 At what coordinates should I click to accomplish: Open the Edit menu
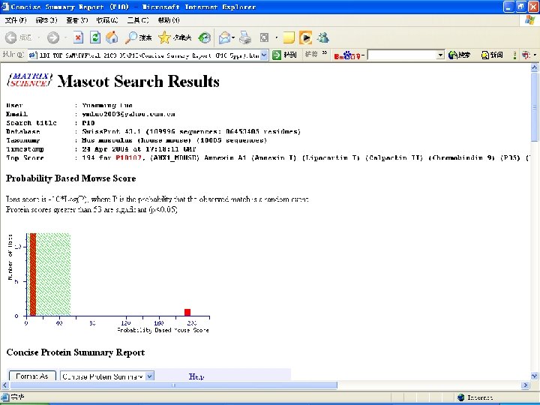tap(46, 20)
